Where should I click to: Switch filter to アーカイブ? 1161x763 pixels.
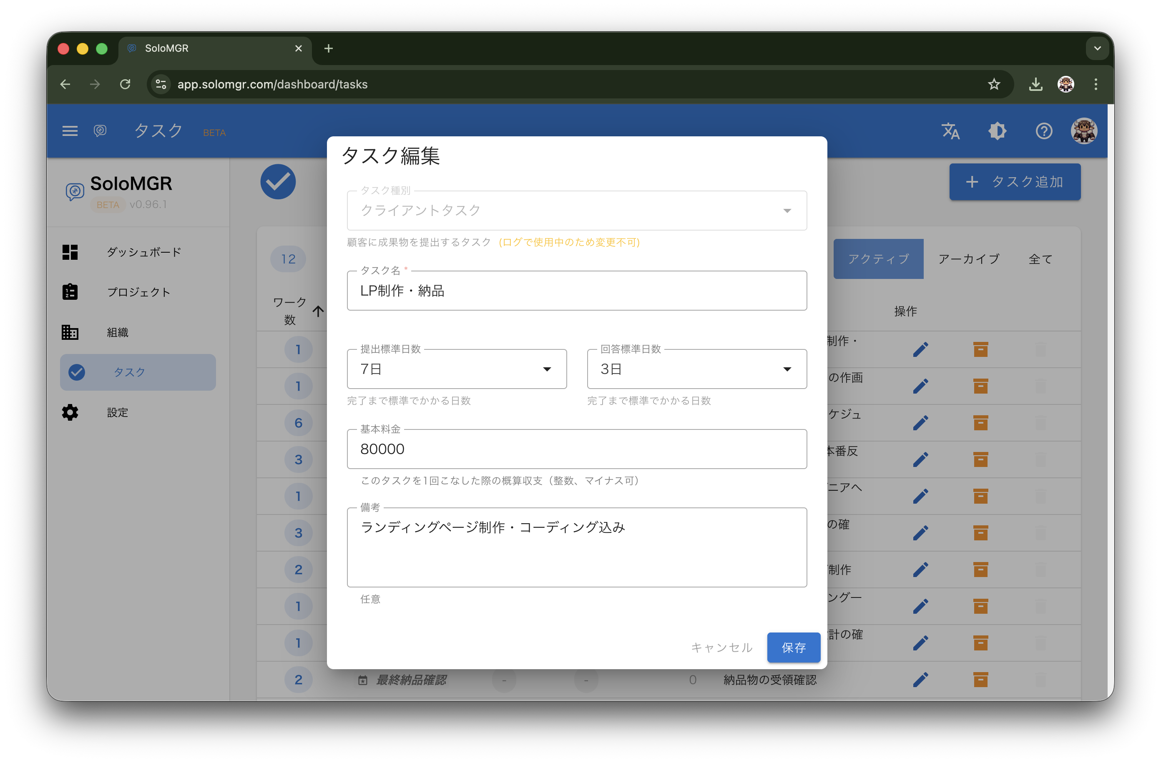tap(968, 259)
